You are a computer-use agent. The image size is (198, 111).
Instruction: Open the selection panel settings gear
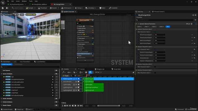196,15
